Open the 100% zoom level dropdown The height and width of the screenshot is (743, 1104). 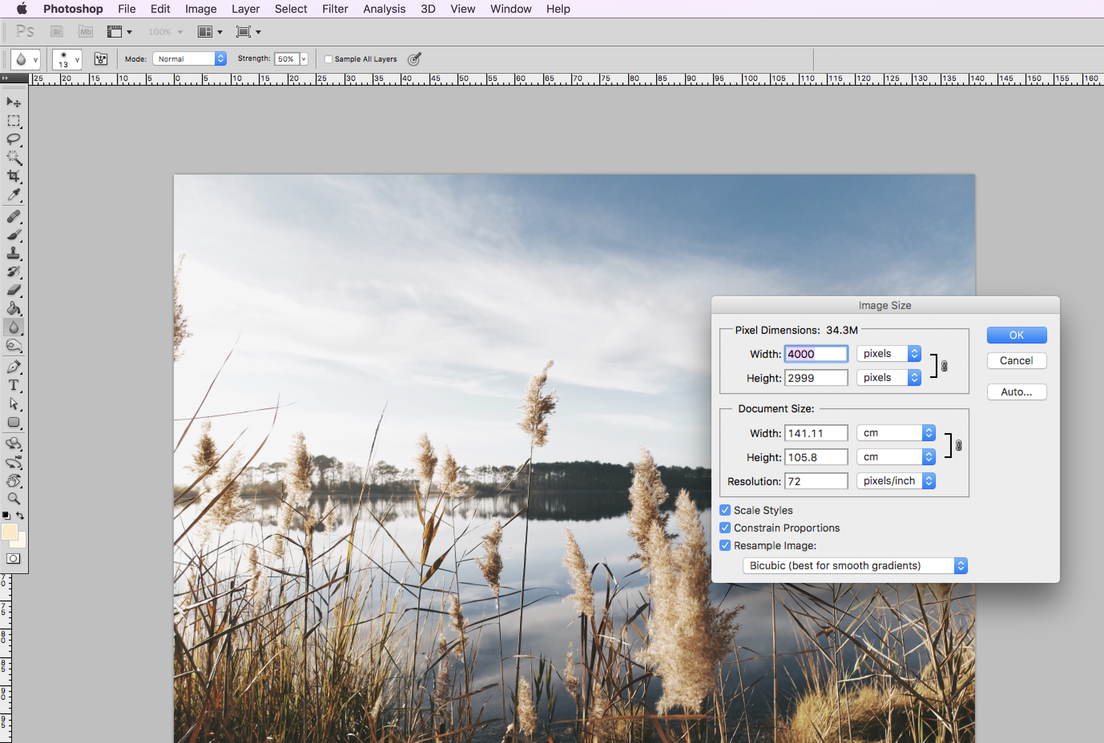165,32
